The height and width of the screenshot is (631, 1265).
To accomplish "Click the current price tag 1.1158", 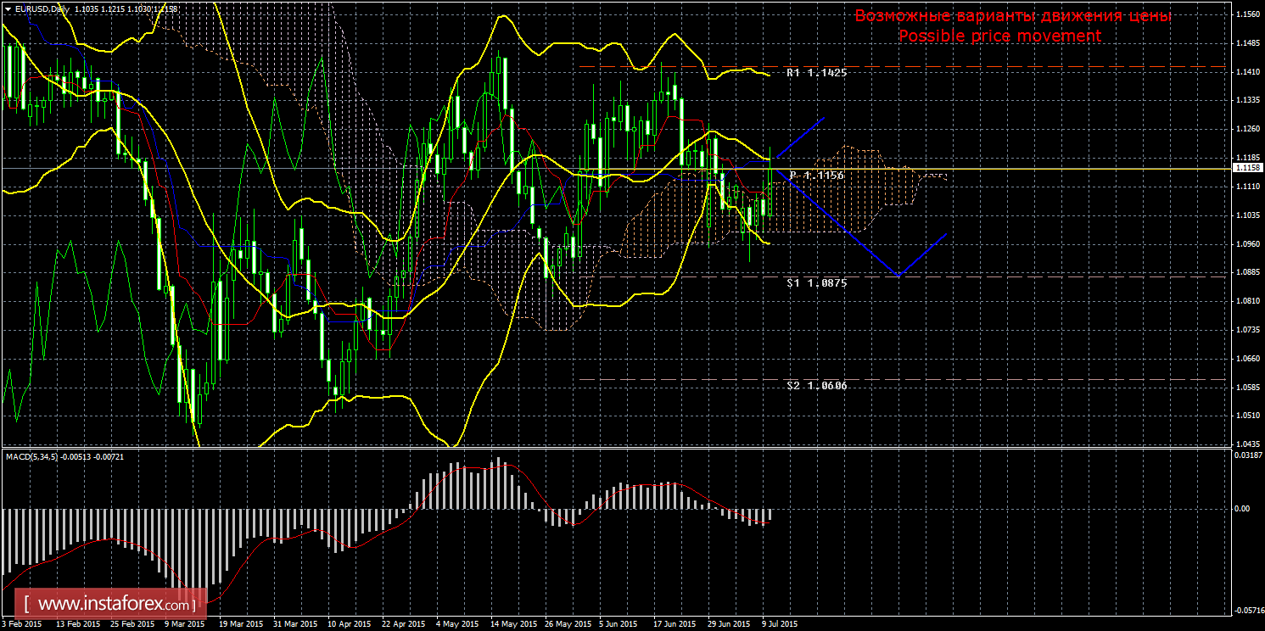I will [x=1247, y=168].
